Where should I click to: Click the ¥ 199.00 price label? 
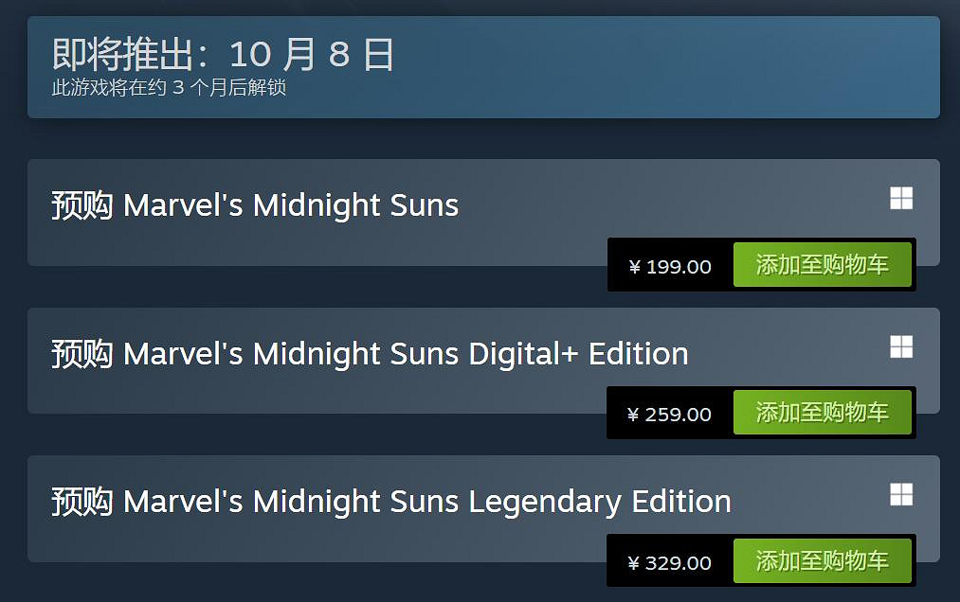coord(670,267)
